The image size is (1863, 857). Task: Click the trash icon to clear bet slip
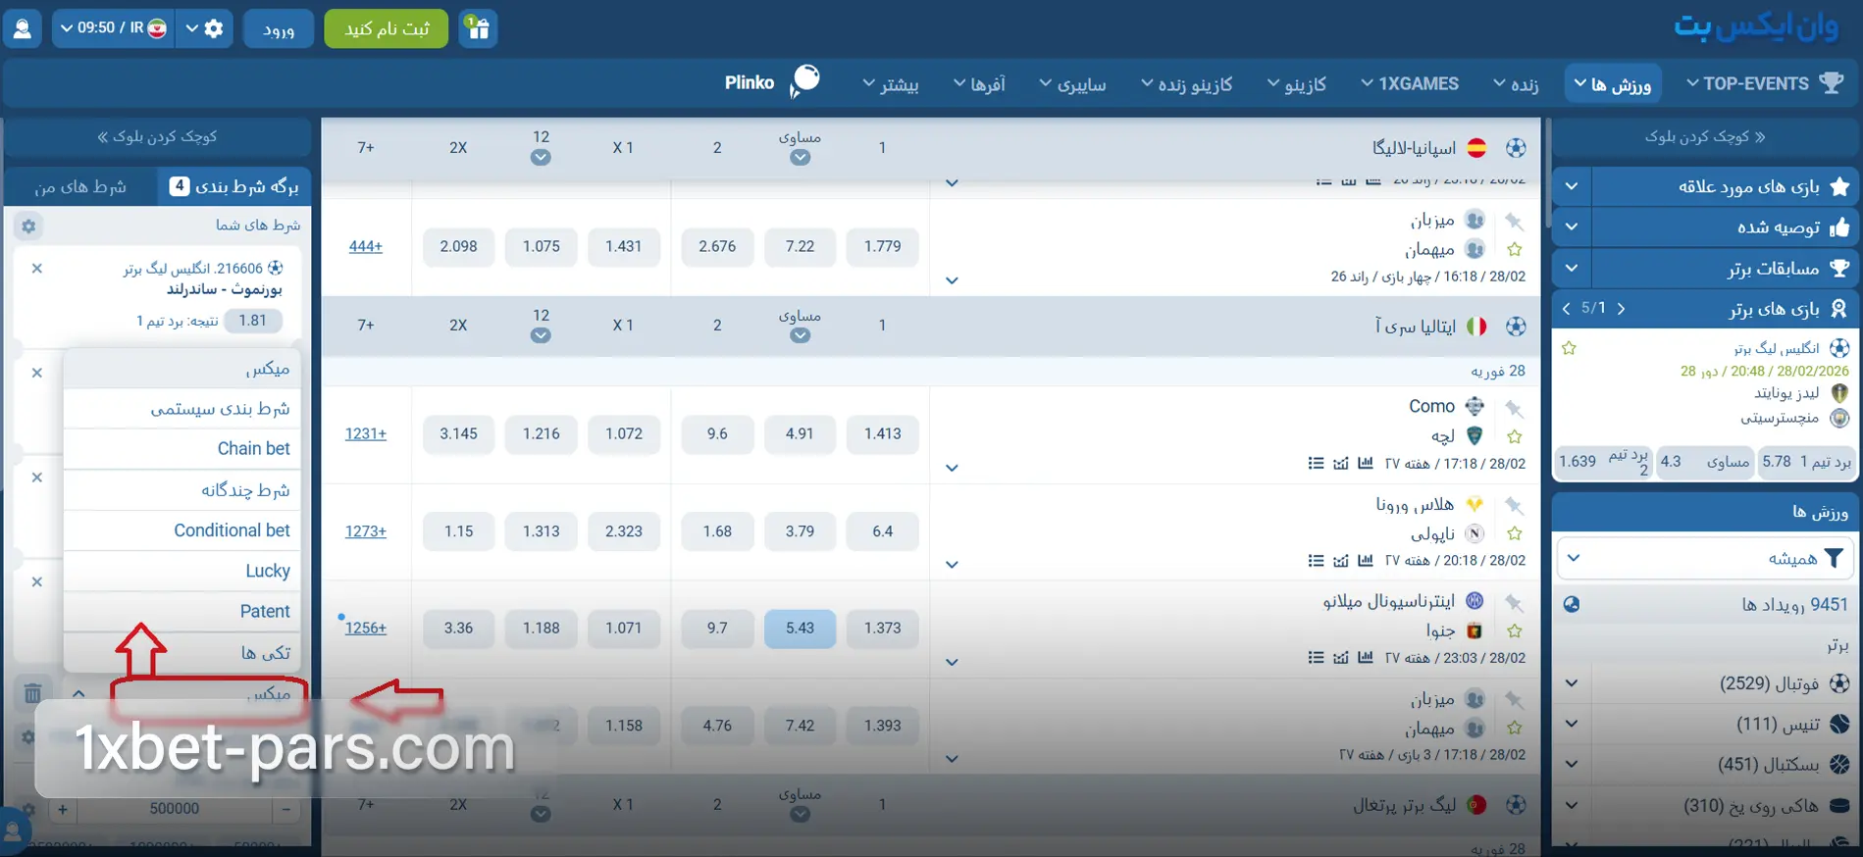(32, 693)
